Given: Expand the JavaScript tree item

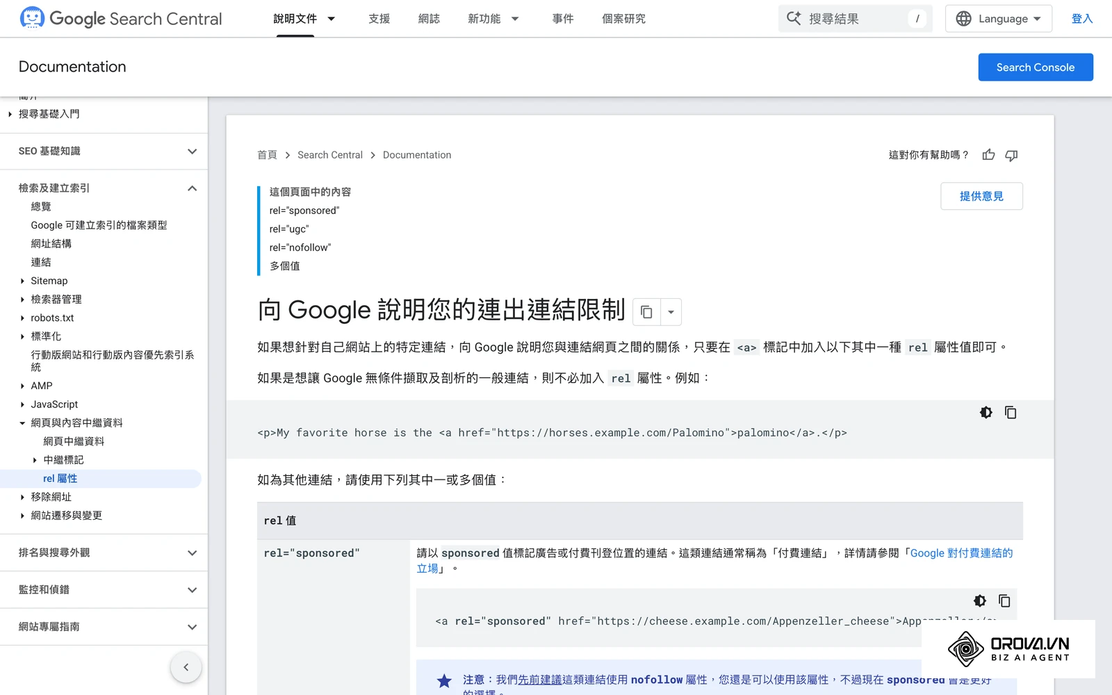Looking at the screenshot, I should coord(22,404).
